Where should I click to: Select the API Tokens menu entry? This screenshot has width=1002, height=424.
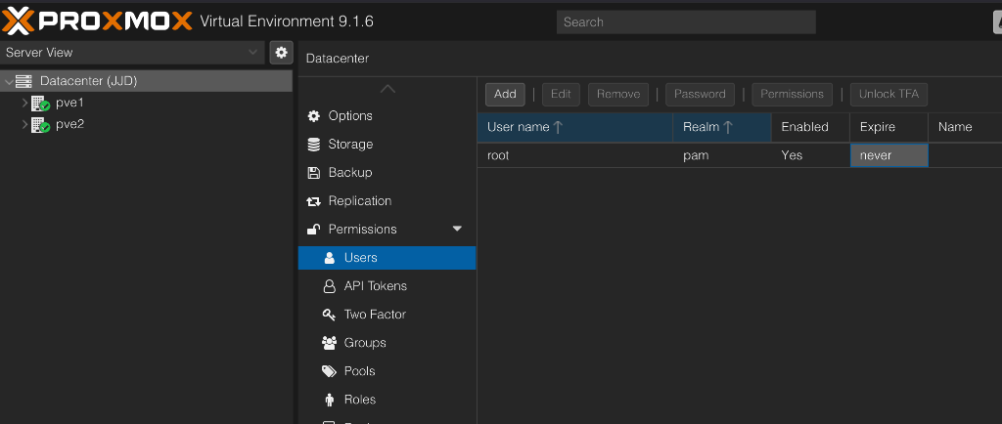[x=387, y=286]
